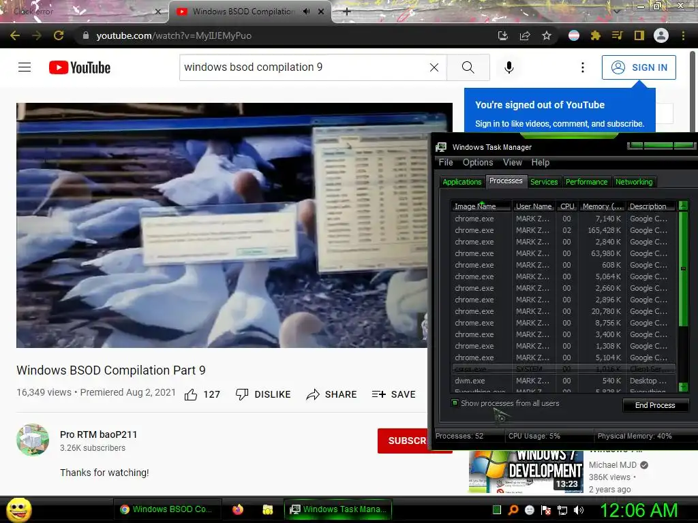Toggle Show processes from all users checkbox
Viewport: 698px width, 523px height.
[x=455, y=403]
